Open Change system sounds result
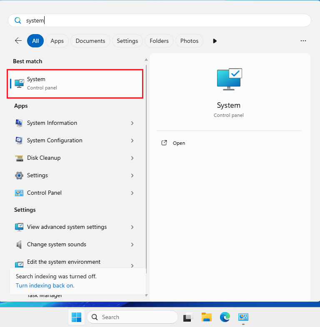This screenshot has height=327, width=320. (75, 245)
